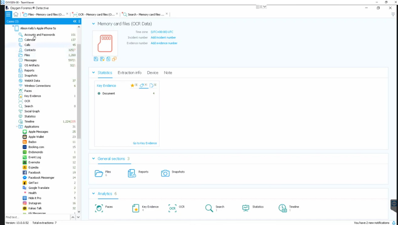Open the OCR analytics section
This screenshot has height=225, width=398.
172,208
